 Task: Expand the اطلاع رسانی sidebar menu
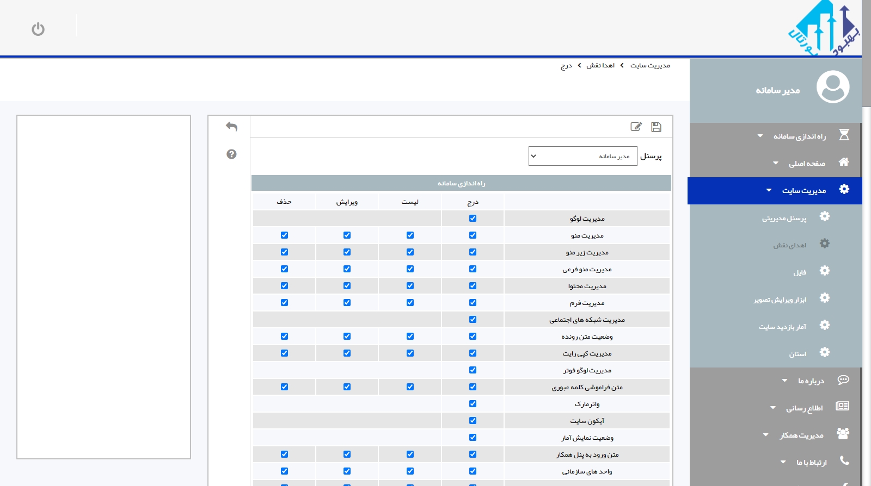[804, 408]
